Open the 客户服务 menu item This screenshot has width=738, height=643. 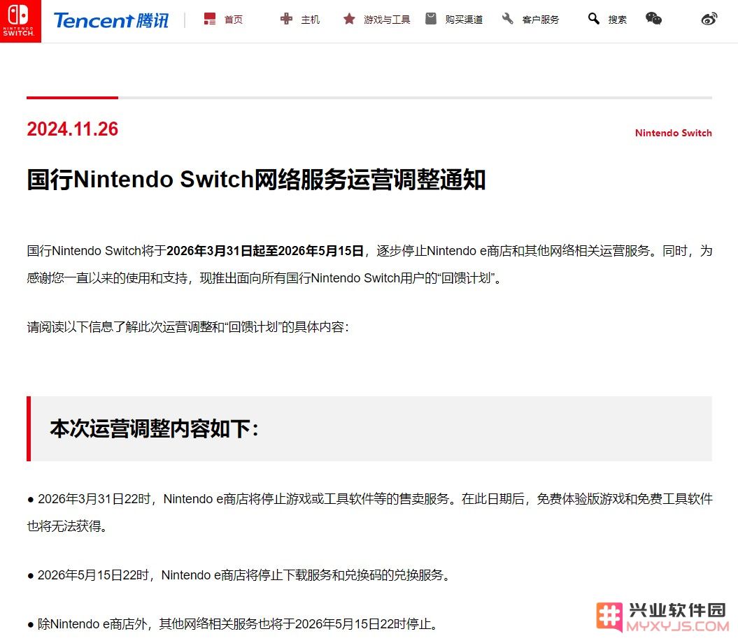(x=541, y=20)
